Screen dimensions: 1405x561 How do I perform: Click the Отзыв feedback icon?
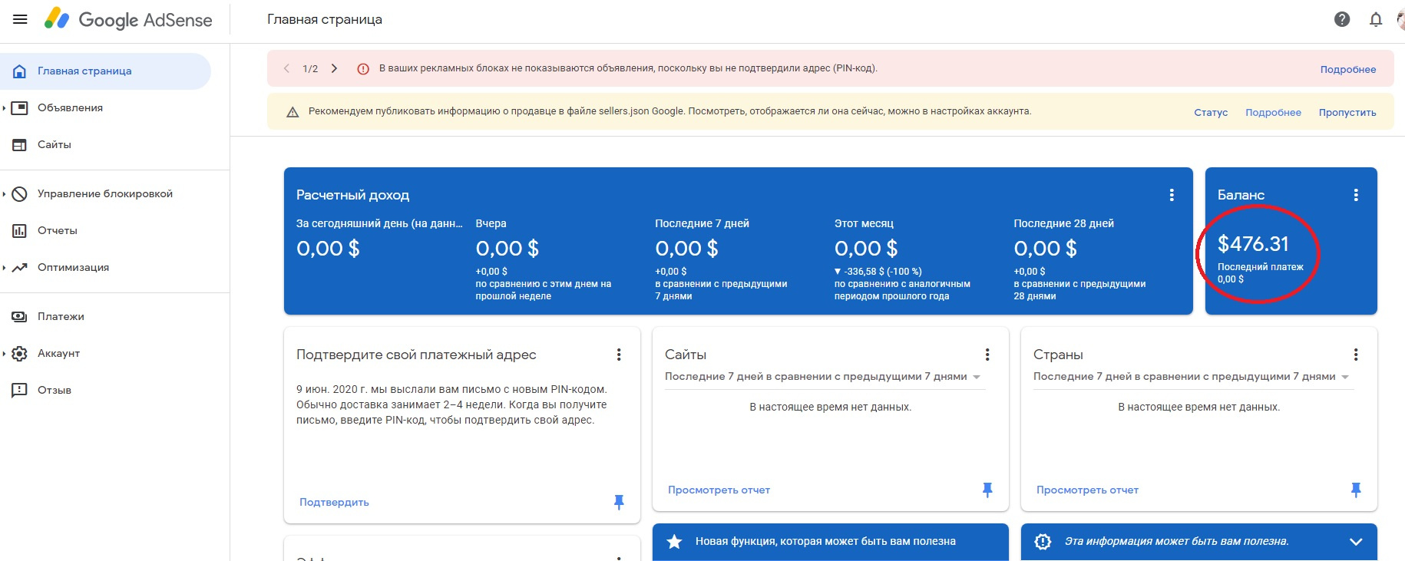(19, 390)
